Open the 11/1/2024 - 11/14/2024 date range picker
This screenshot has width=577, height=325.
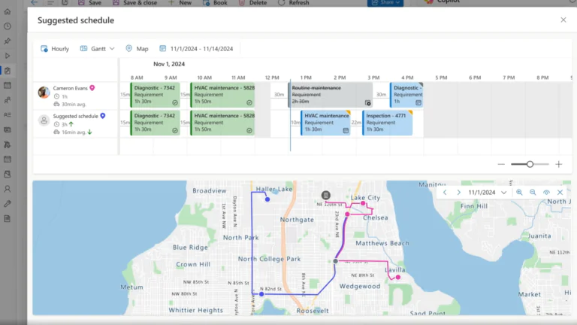coord(196,49)
